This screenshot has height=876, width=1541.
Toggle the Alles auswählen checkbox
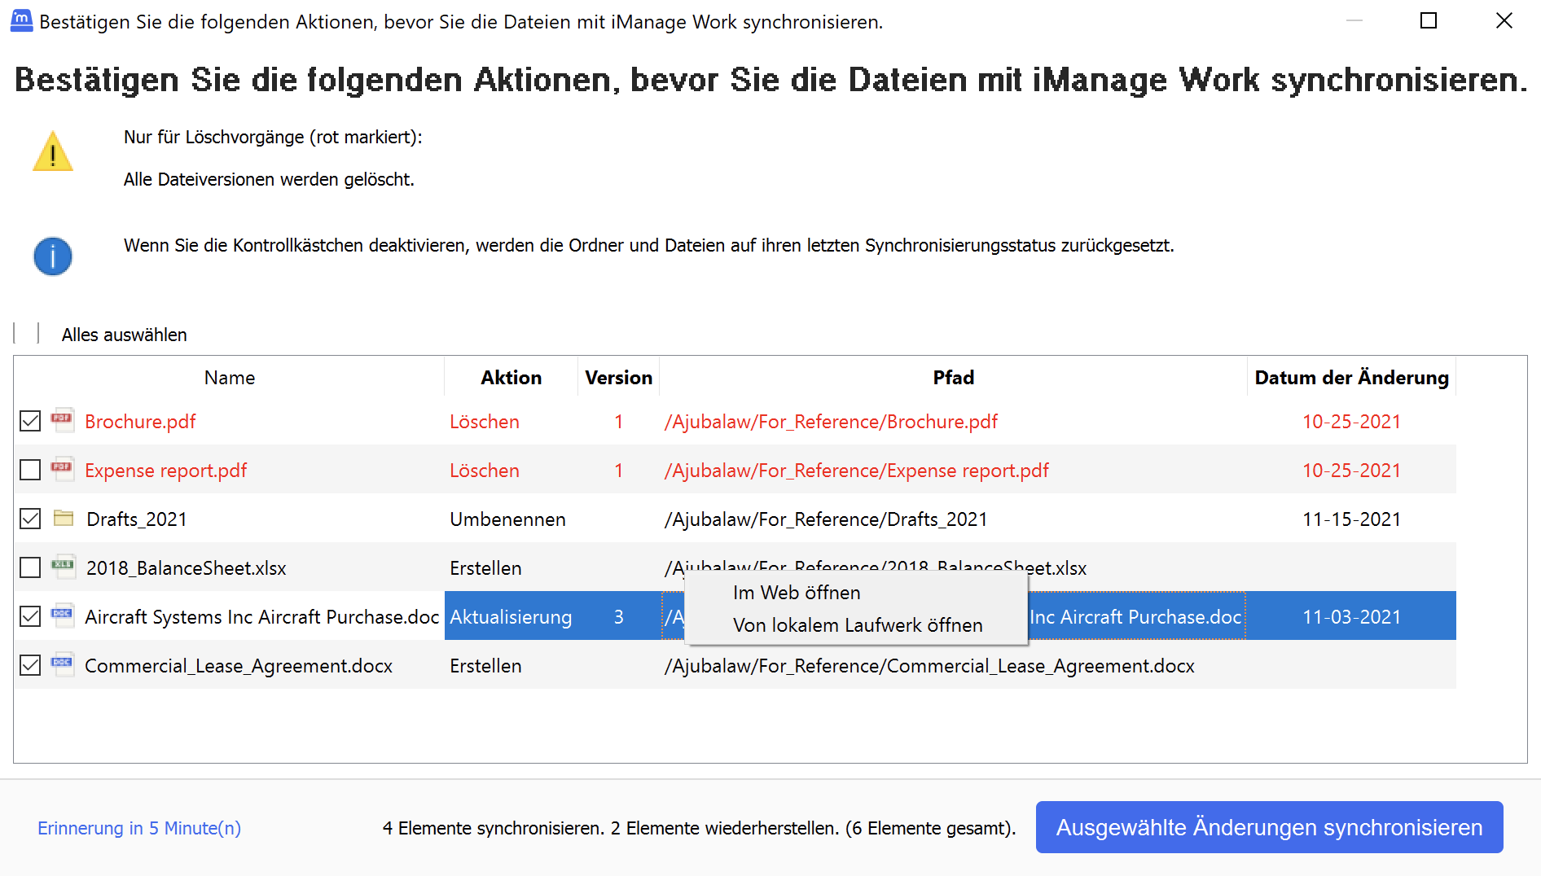[x=27, y=333]
